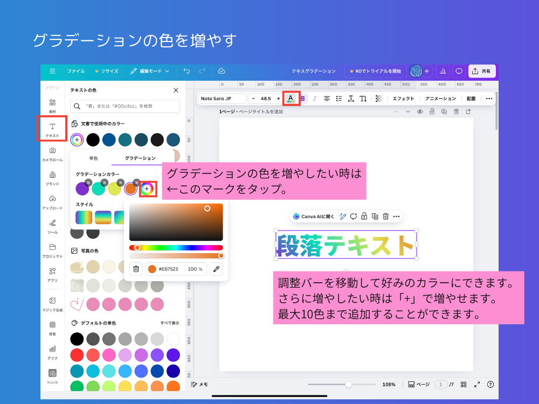Select the bullet list icon
The image size is (539, 404).
pos(338,98)
